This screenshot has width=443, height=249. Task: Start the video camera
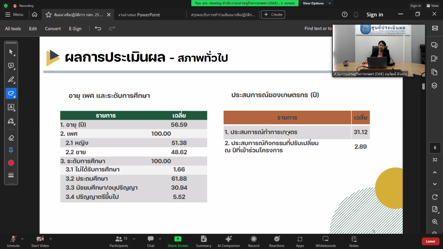tap(40, 242)
